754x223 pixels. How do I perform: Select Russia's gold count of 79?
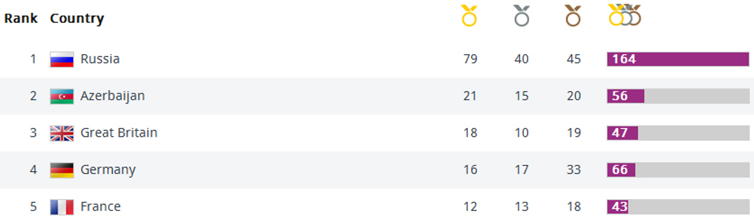470,59
